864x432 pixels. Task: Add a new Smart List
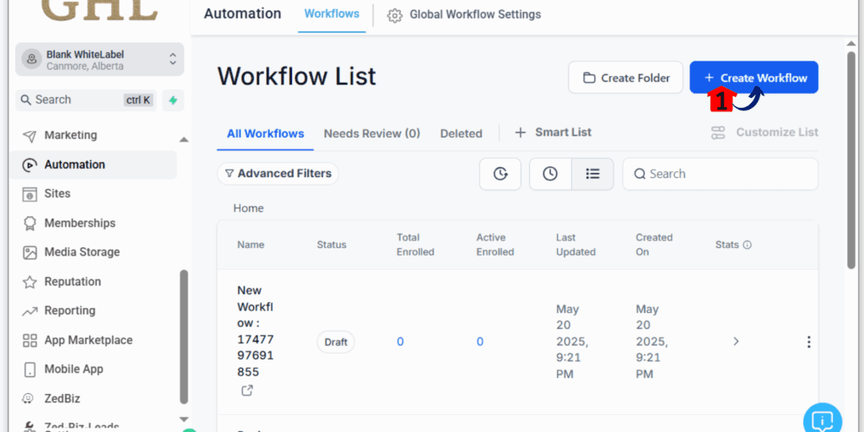(553, 132)
